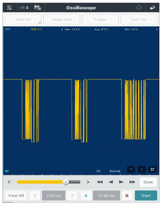
Task: Tap the vertical up-down arrow icon
Action: pyautogui.click(x=142, y=170)
